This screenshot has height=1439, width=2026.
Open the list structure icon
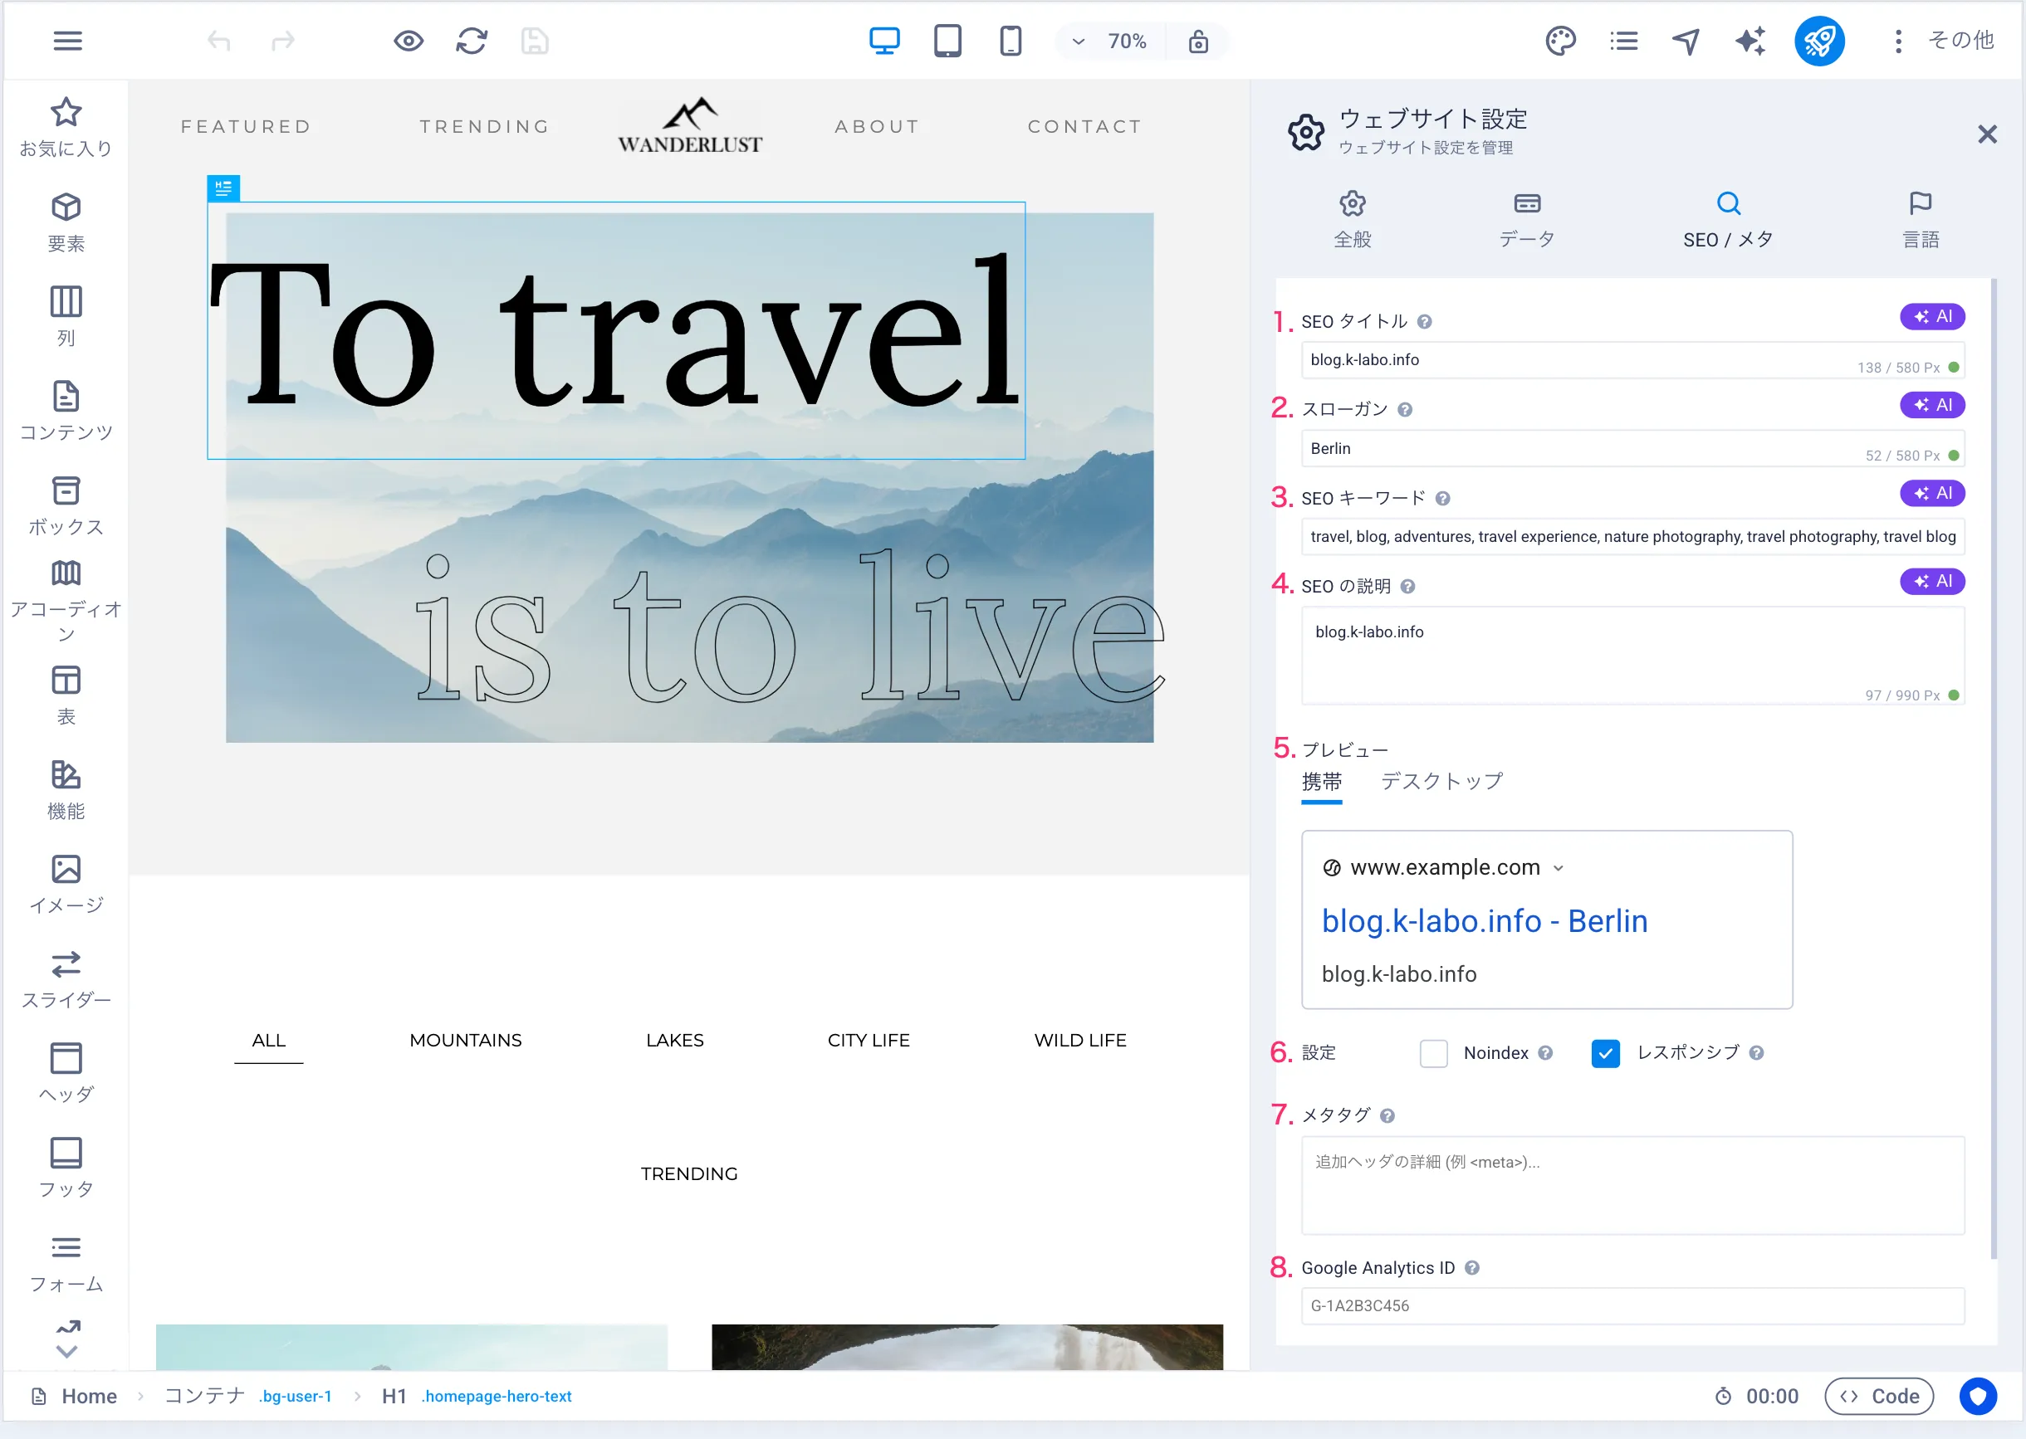[x=1623, y=41]
